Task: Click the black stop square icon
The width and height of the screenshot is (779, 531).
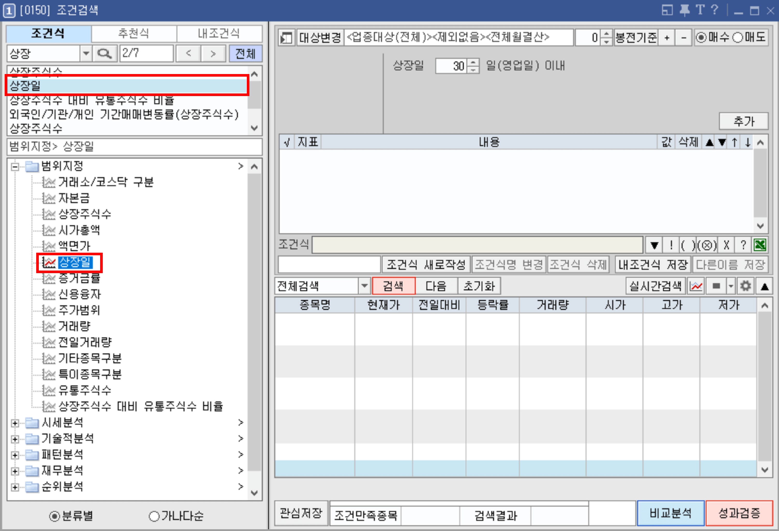Action: pyautogui.click(x=716, y=286)
